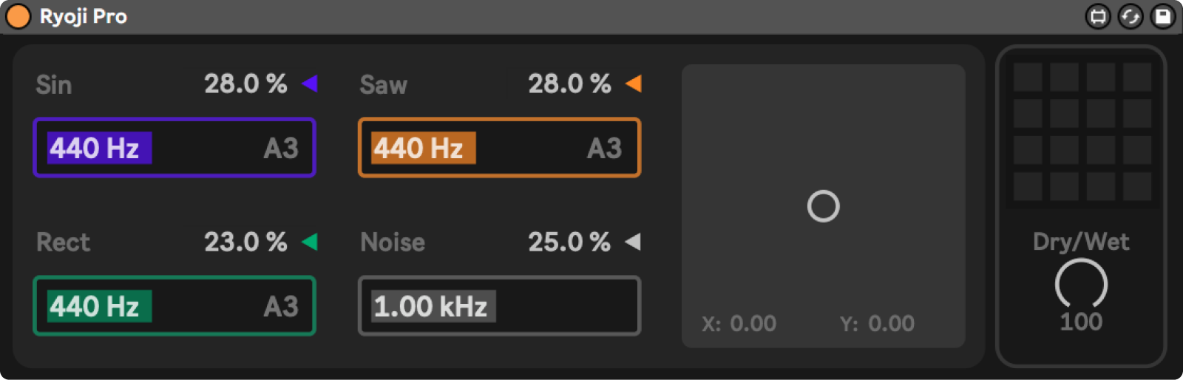1183x380 pixels.
Task: Toggle the orange device activator button
Action: coord(18,16)
